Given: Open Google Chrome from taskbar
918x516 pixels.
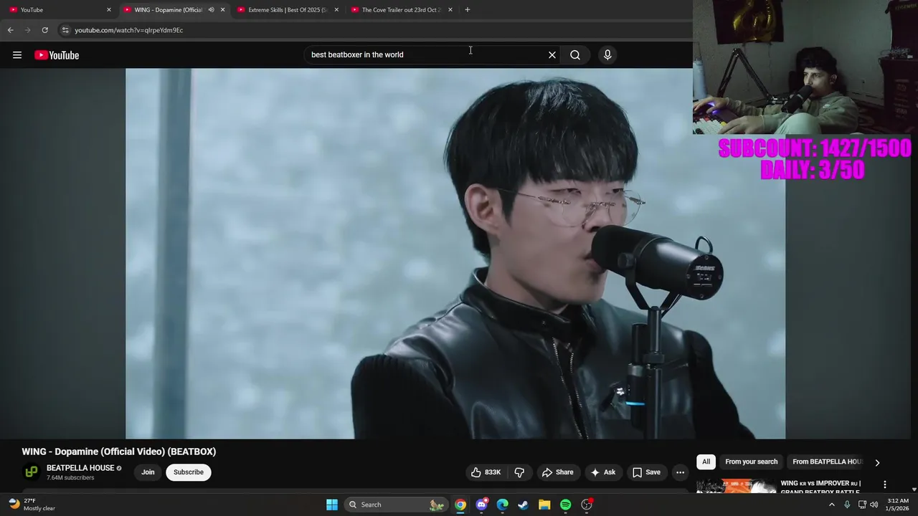Looking at the screenshot, I should click(x=460, y=505).
